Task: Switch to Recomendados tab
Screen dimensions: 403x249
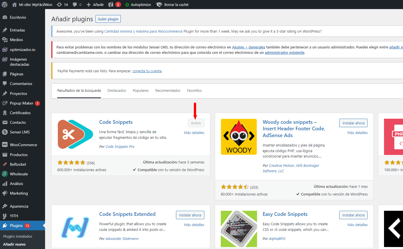Action: click(x=168, y=91)
